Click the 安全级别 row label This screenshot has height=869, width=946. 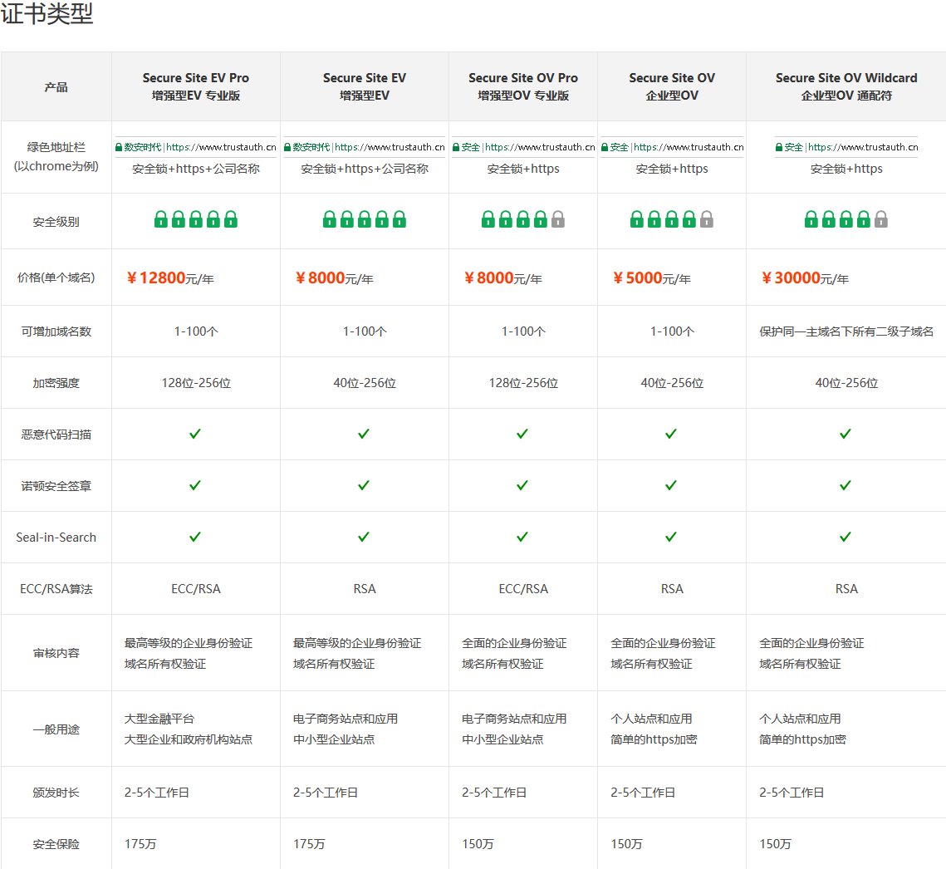pyautogui.click(x=56, y=222)
